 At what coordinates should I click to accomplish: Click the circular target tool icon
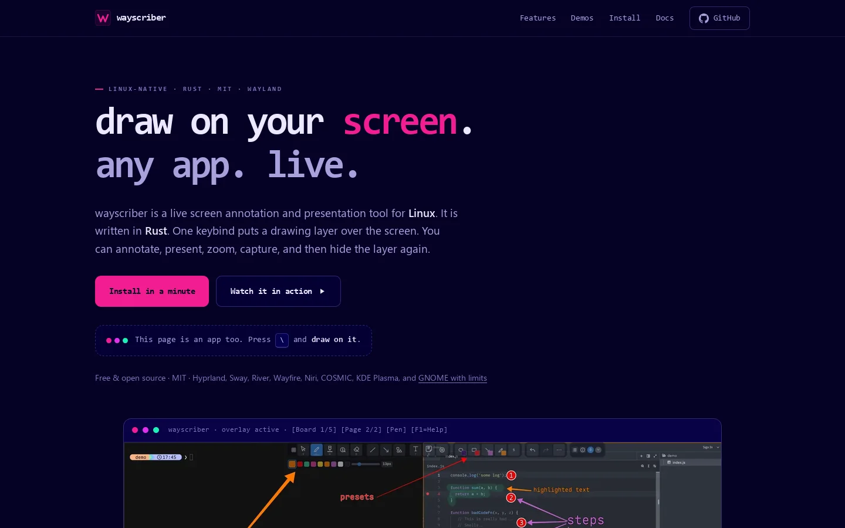pos(442,450)
